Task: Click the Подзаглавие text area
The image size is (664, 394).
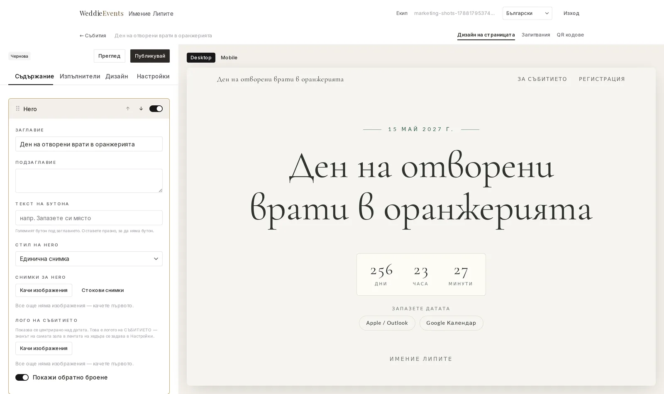Action: pos(89,181)
